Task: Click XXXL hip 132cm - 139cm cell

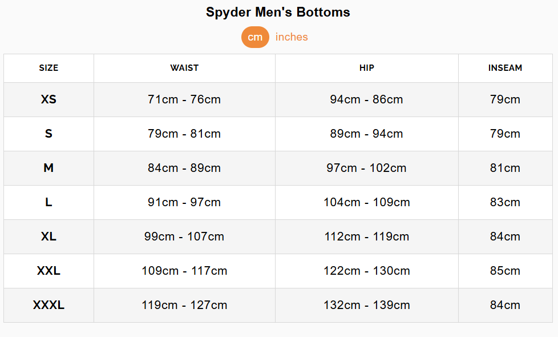Action: click(366, 305)
